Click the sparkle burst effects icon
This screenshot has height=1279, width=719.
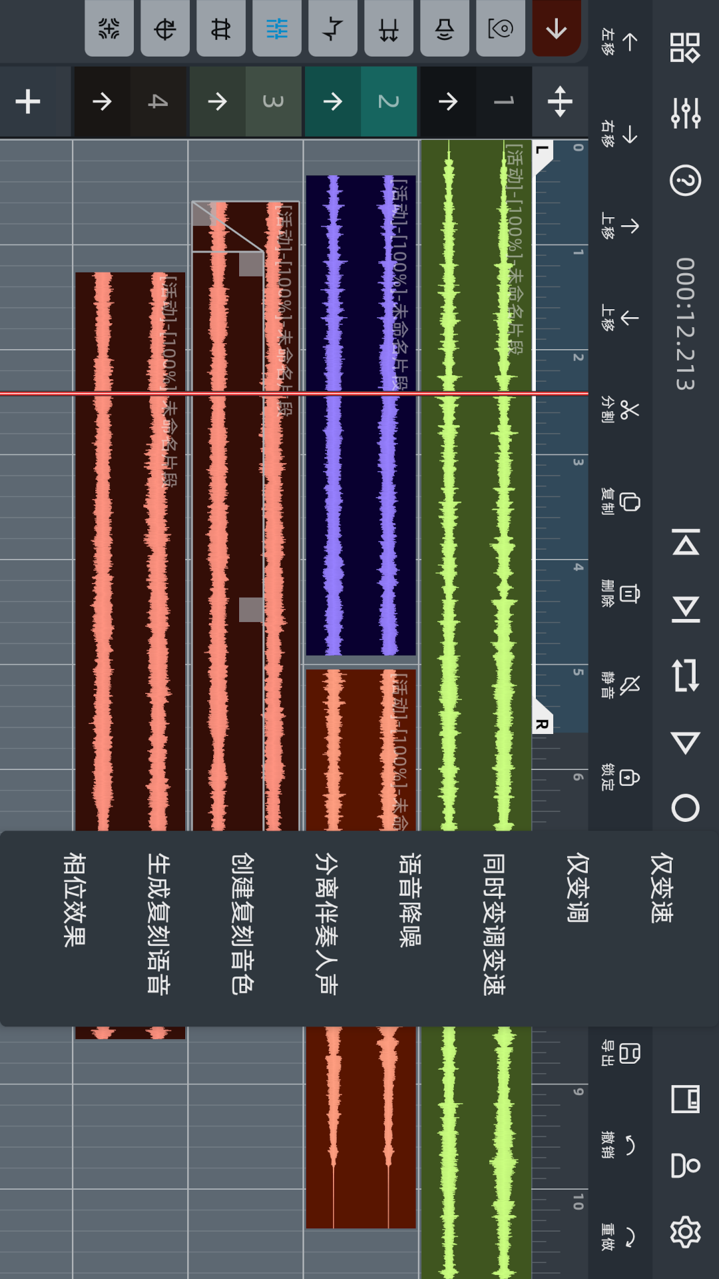coord(109,29)
